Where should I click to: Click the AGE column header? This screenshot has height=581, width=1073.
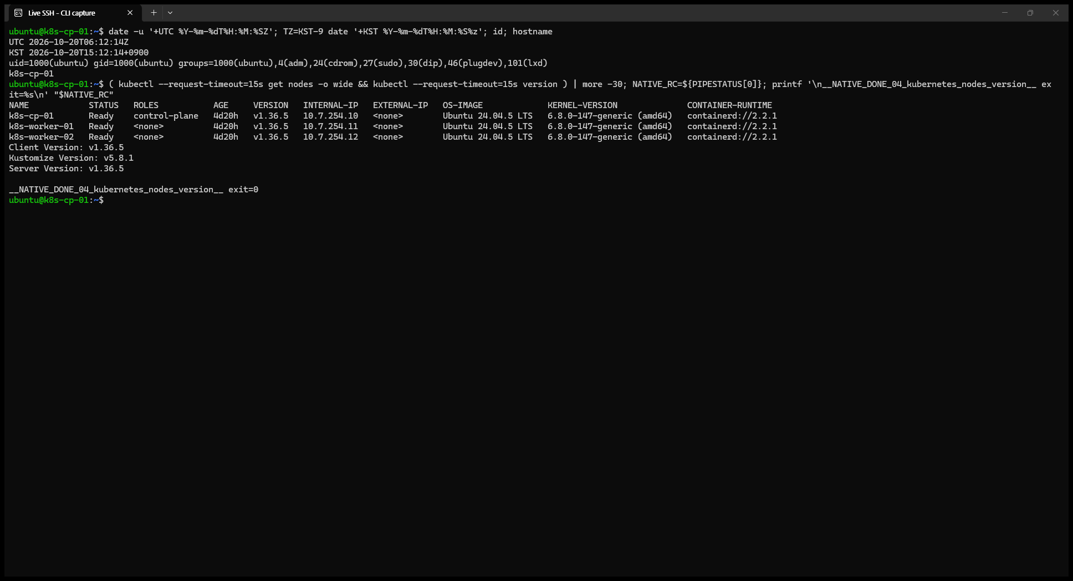point(221,105)
